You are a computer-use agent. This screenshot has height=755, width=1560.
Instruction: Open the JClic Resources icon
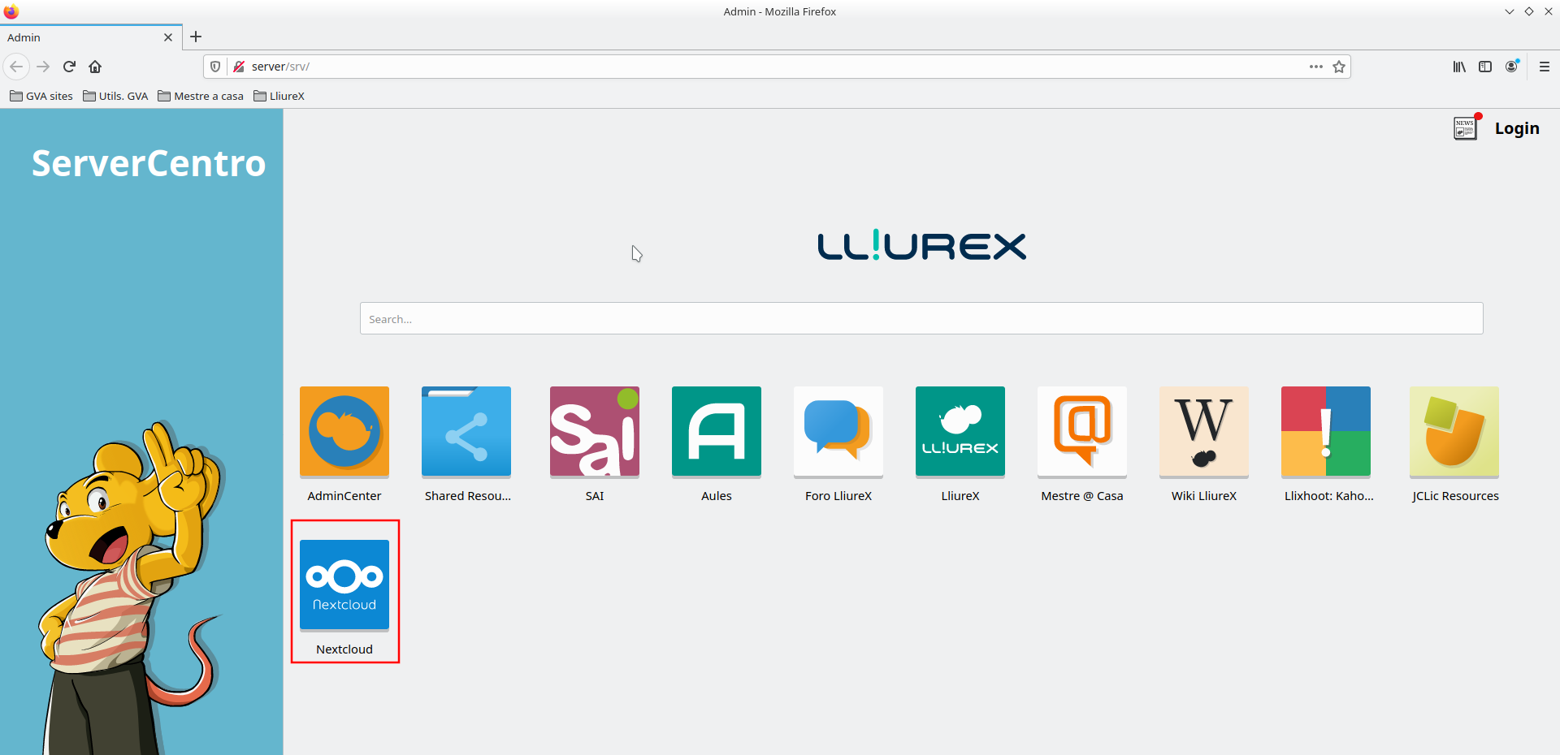pos(1454,431)
